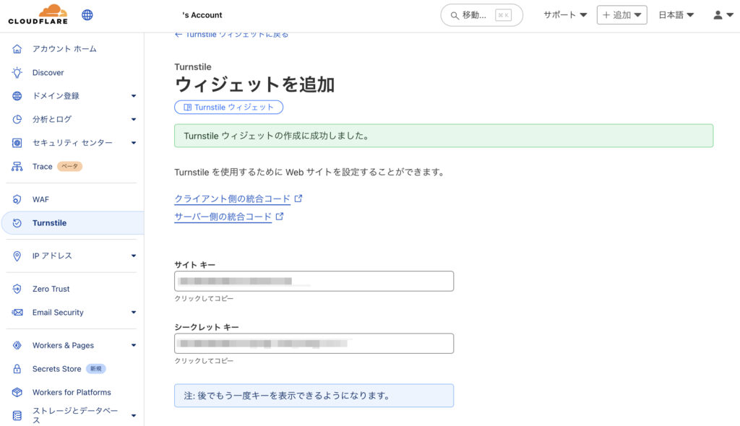740x426 pixels.
Task: Expand the ストレージとデータベース menu arrow
Action: 134,416
